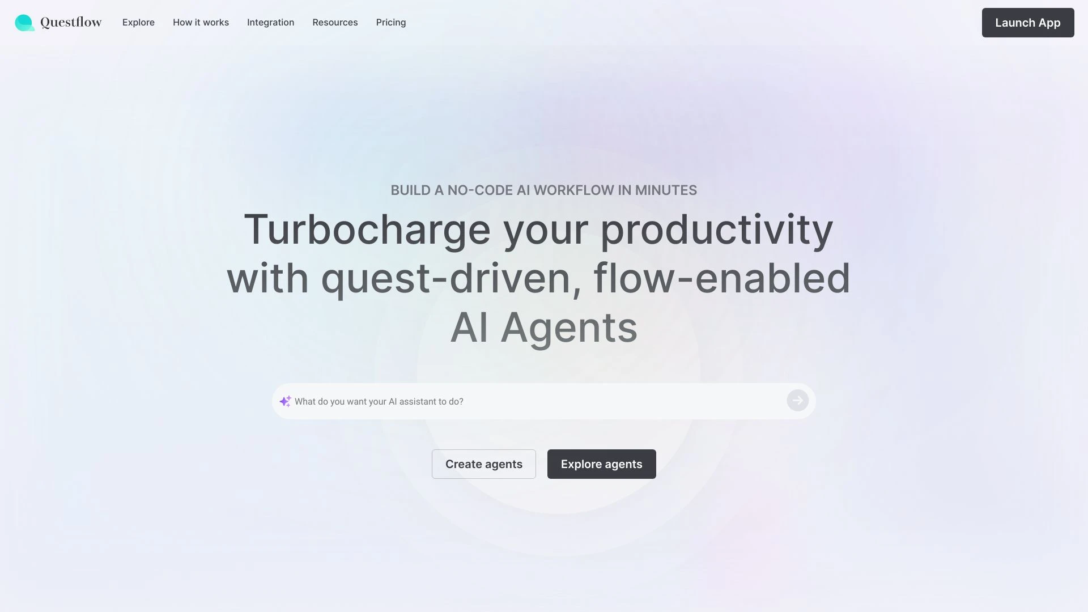Toggle the How it works dropdown
This screenshot has height=612, width=1088.
(x=200, y=22)
